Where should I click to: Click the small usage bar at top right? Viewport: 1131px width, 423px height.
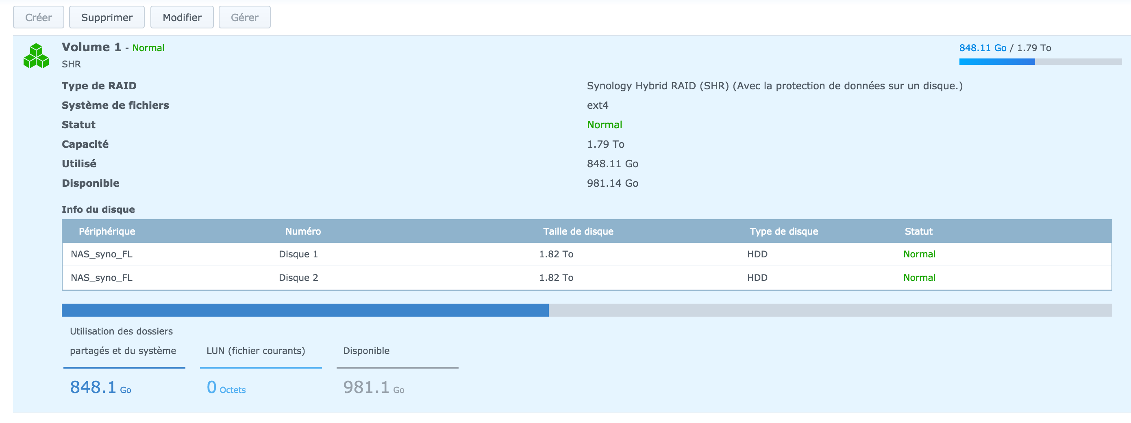[1040, 62]
